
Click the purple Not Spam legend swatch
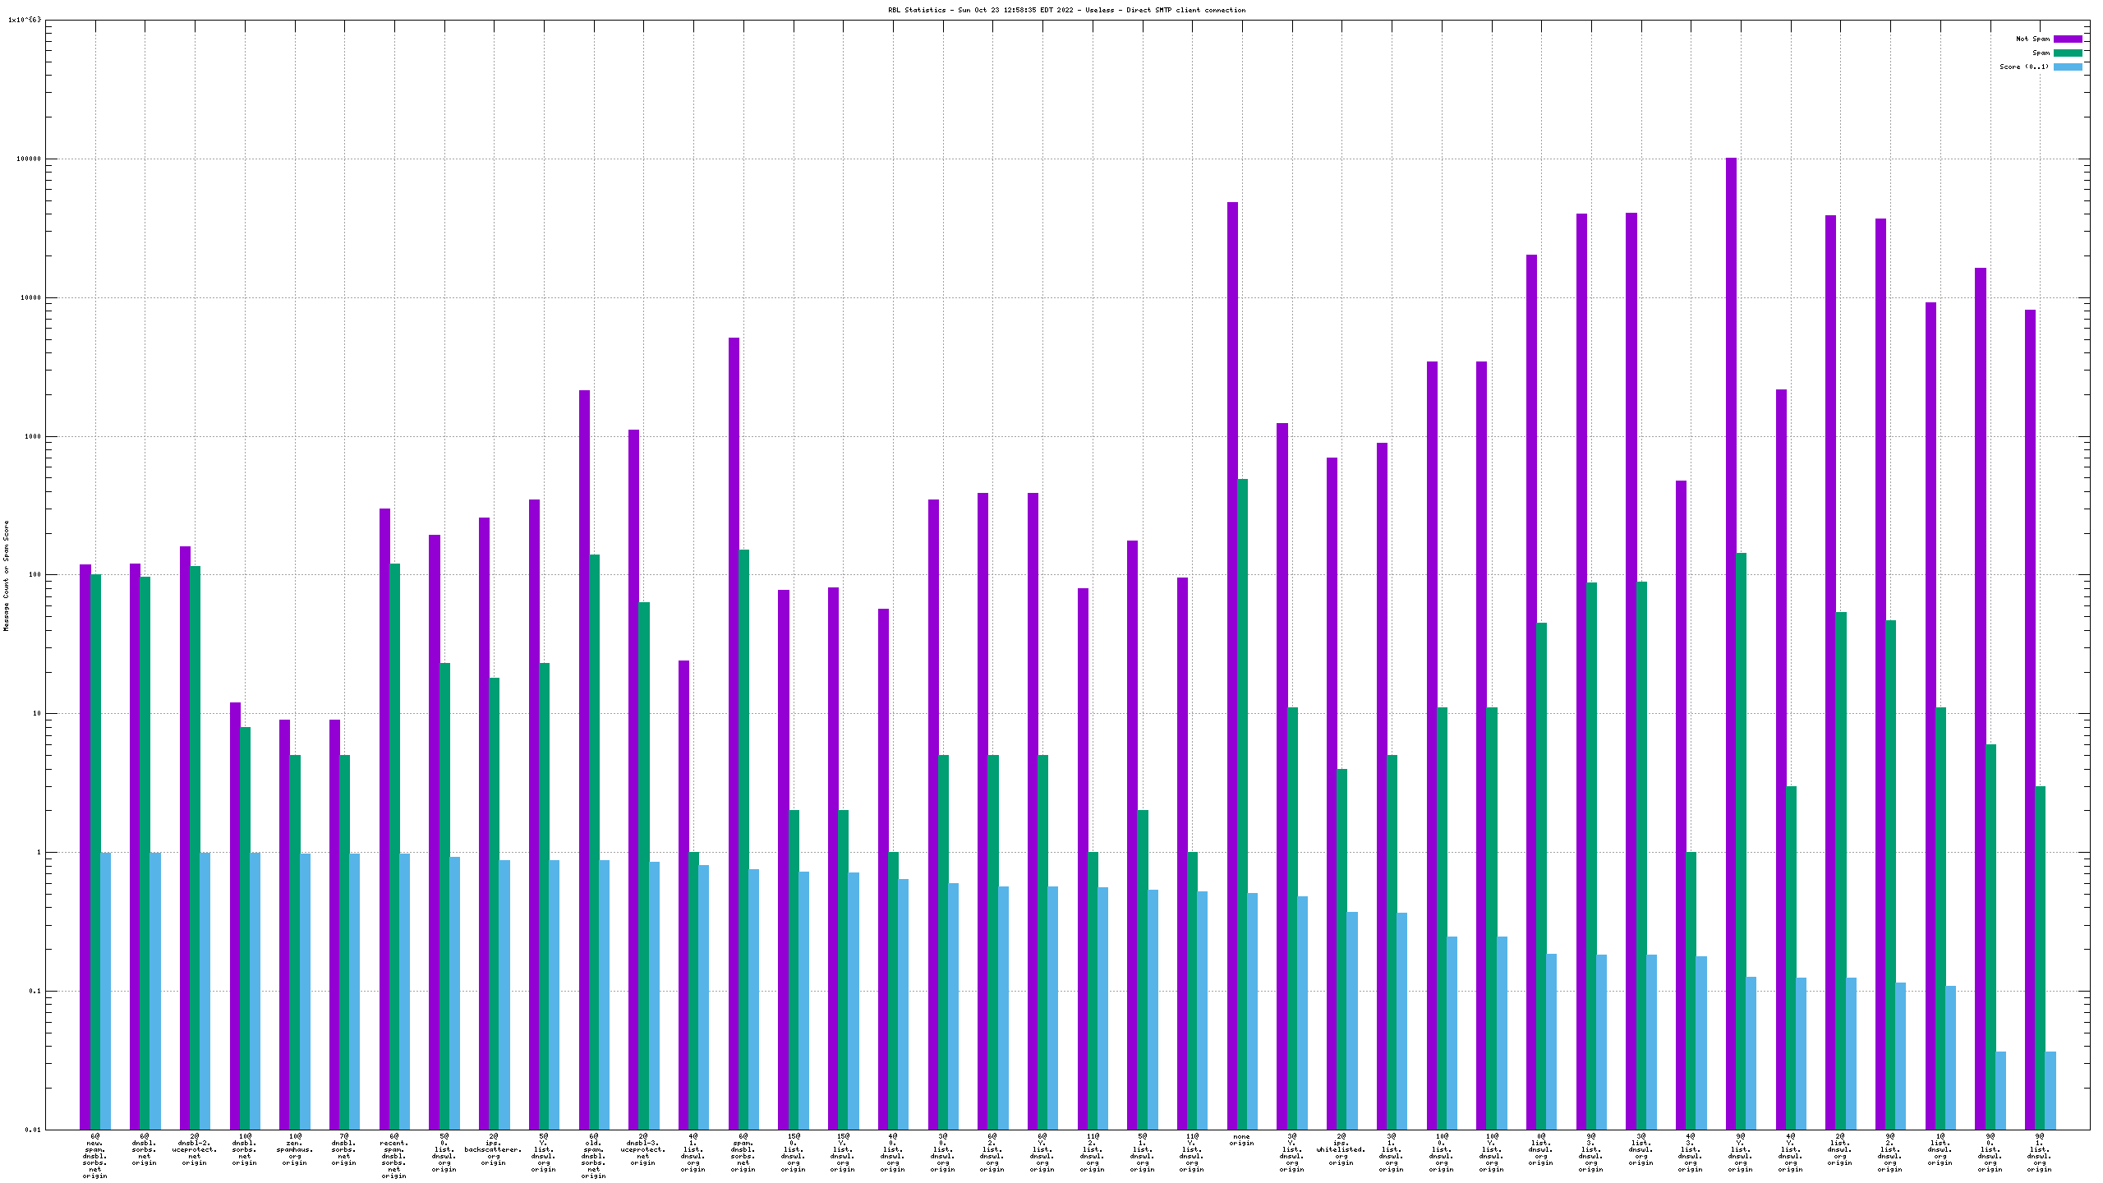coord(2067,39)
